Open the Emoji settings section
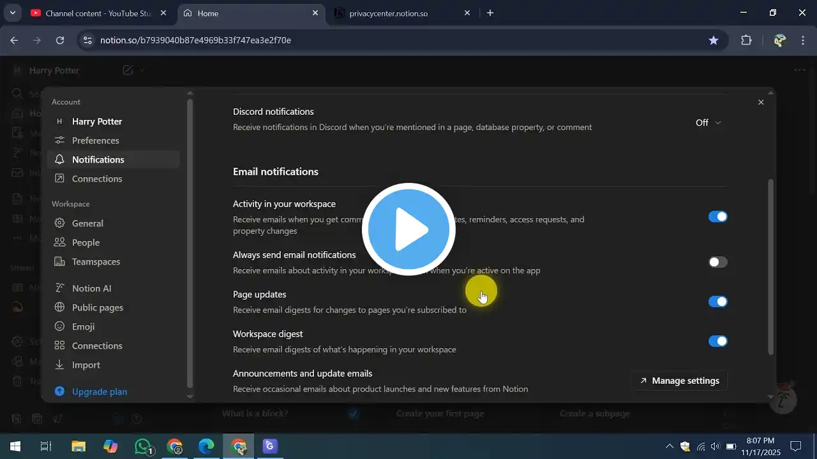This screenshot has width=817, height=459. (83, 326)
